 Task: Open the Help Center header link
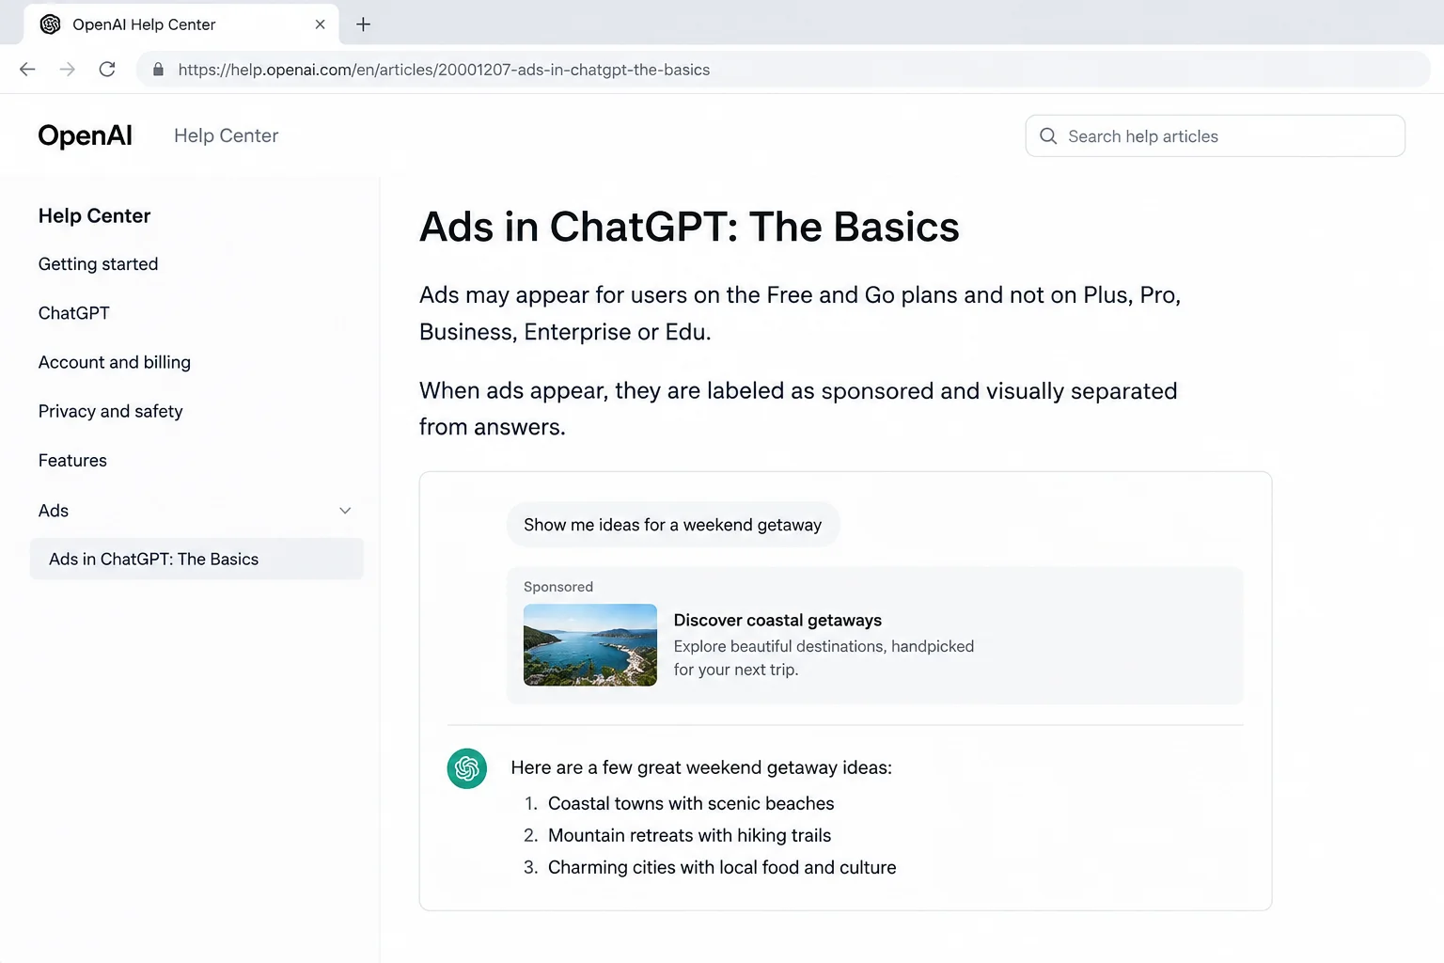[x=226, y=135]
